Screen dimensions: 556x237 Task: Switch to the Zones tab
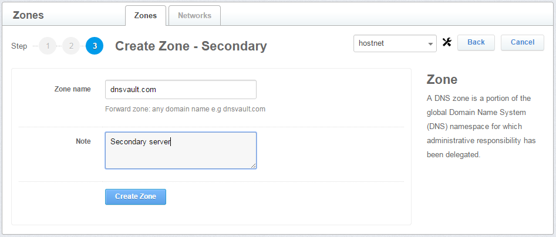pyautogui.click(x=146, y=16)
